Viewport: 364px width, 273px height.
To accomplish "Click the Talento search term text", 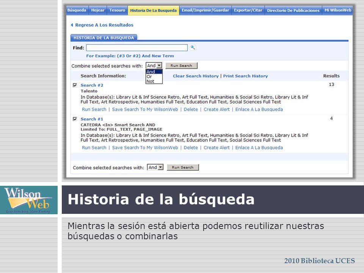I will (89, 91).
